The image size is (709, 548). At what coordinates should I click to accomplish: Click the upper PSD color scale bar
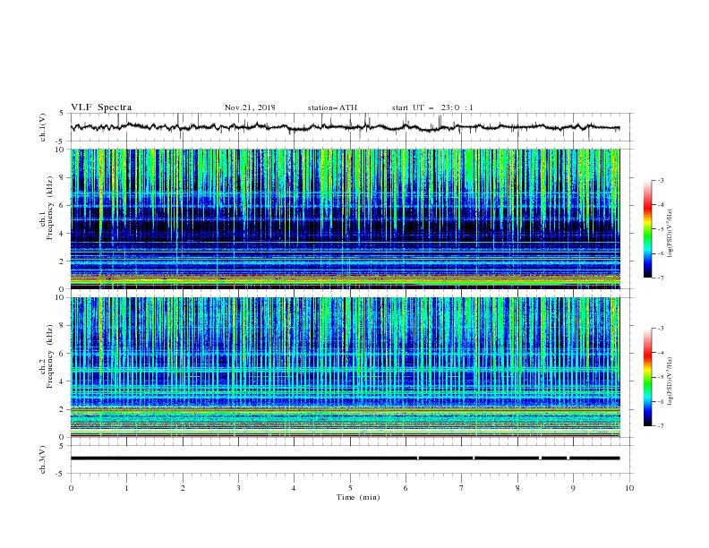[647, 229]
